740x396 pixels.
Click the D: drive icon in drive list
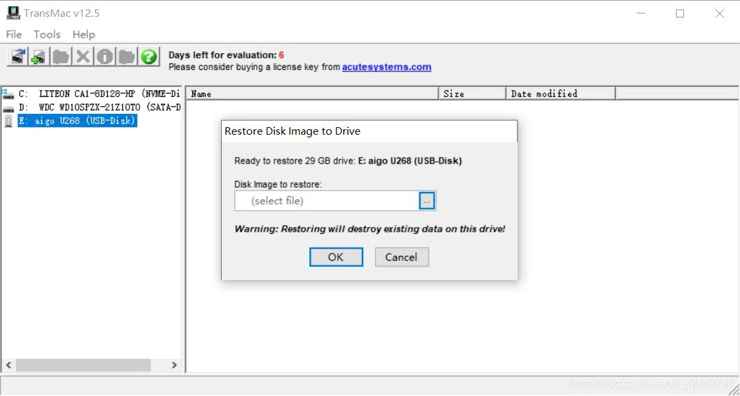tap(9, 108)
